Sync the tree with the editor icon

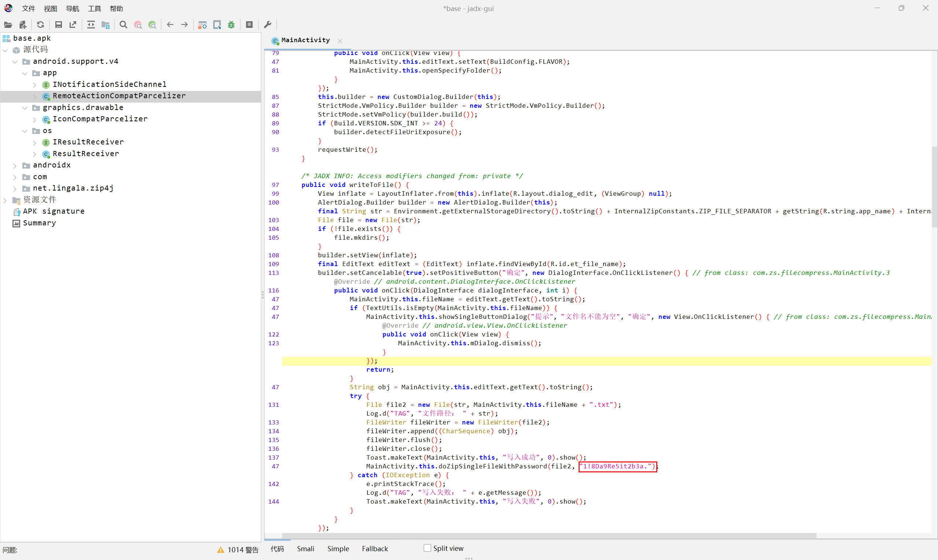(91, 25)
